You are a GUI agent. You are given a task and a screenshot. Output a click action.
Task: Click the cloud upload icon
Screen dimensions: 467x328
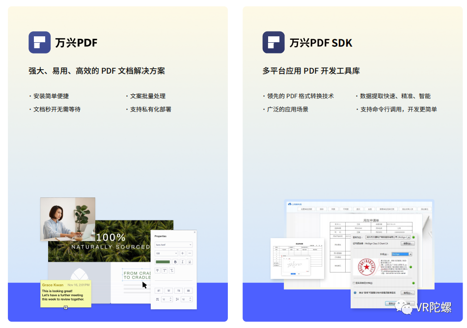(290, 204)
